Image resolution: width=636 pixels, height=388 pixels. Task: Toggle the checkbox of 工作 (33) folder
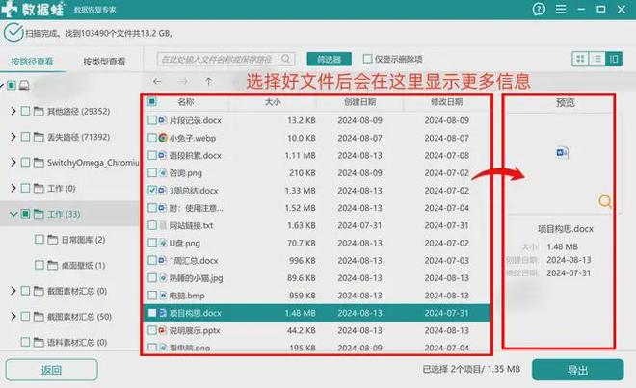click(x=25, y=214)
